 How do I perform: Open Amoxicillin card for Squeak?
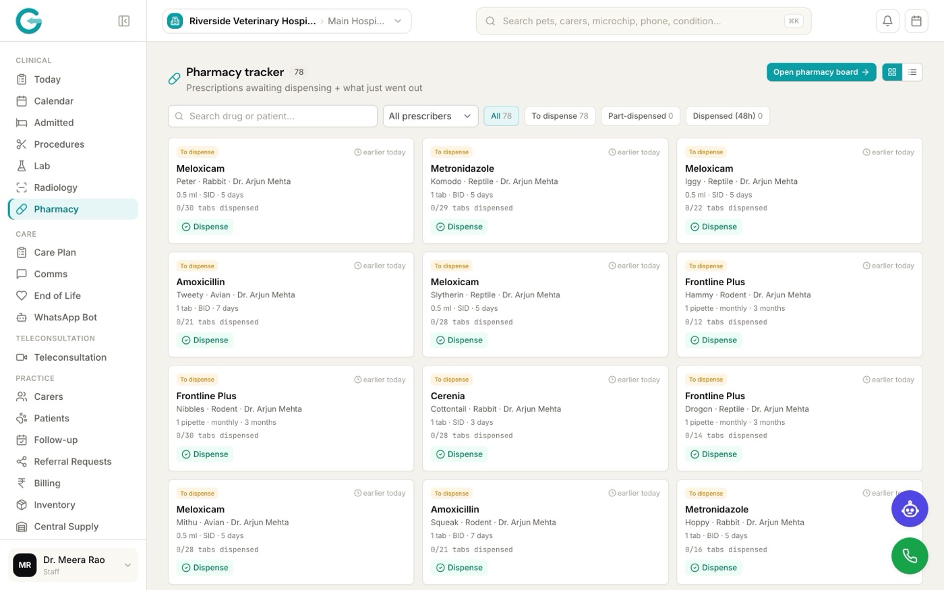point(545,532)
